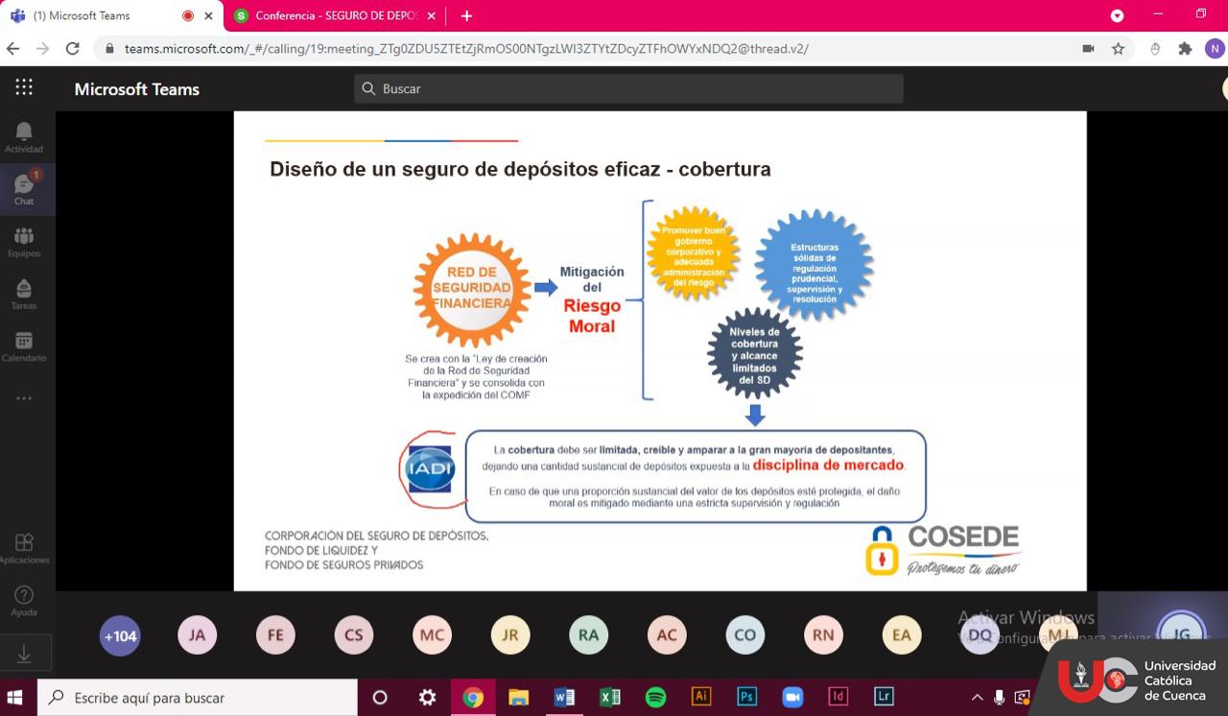Launch Adobe InDesign from the taskbar
Image resolution: width=1228 pixels, height=716 pixels.
pyautogui.click(x=838, y=698)
